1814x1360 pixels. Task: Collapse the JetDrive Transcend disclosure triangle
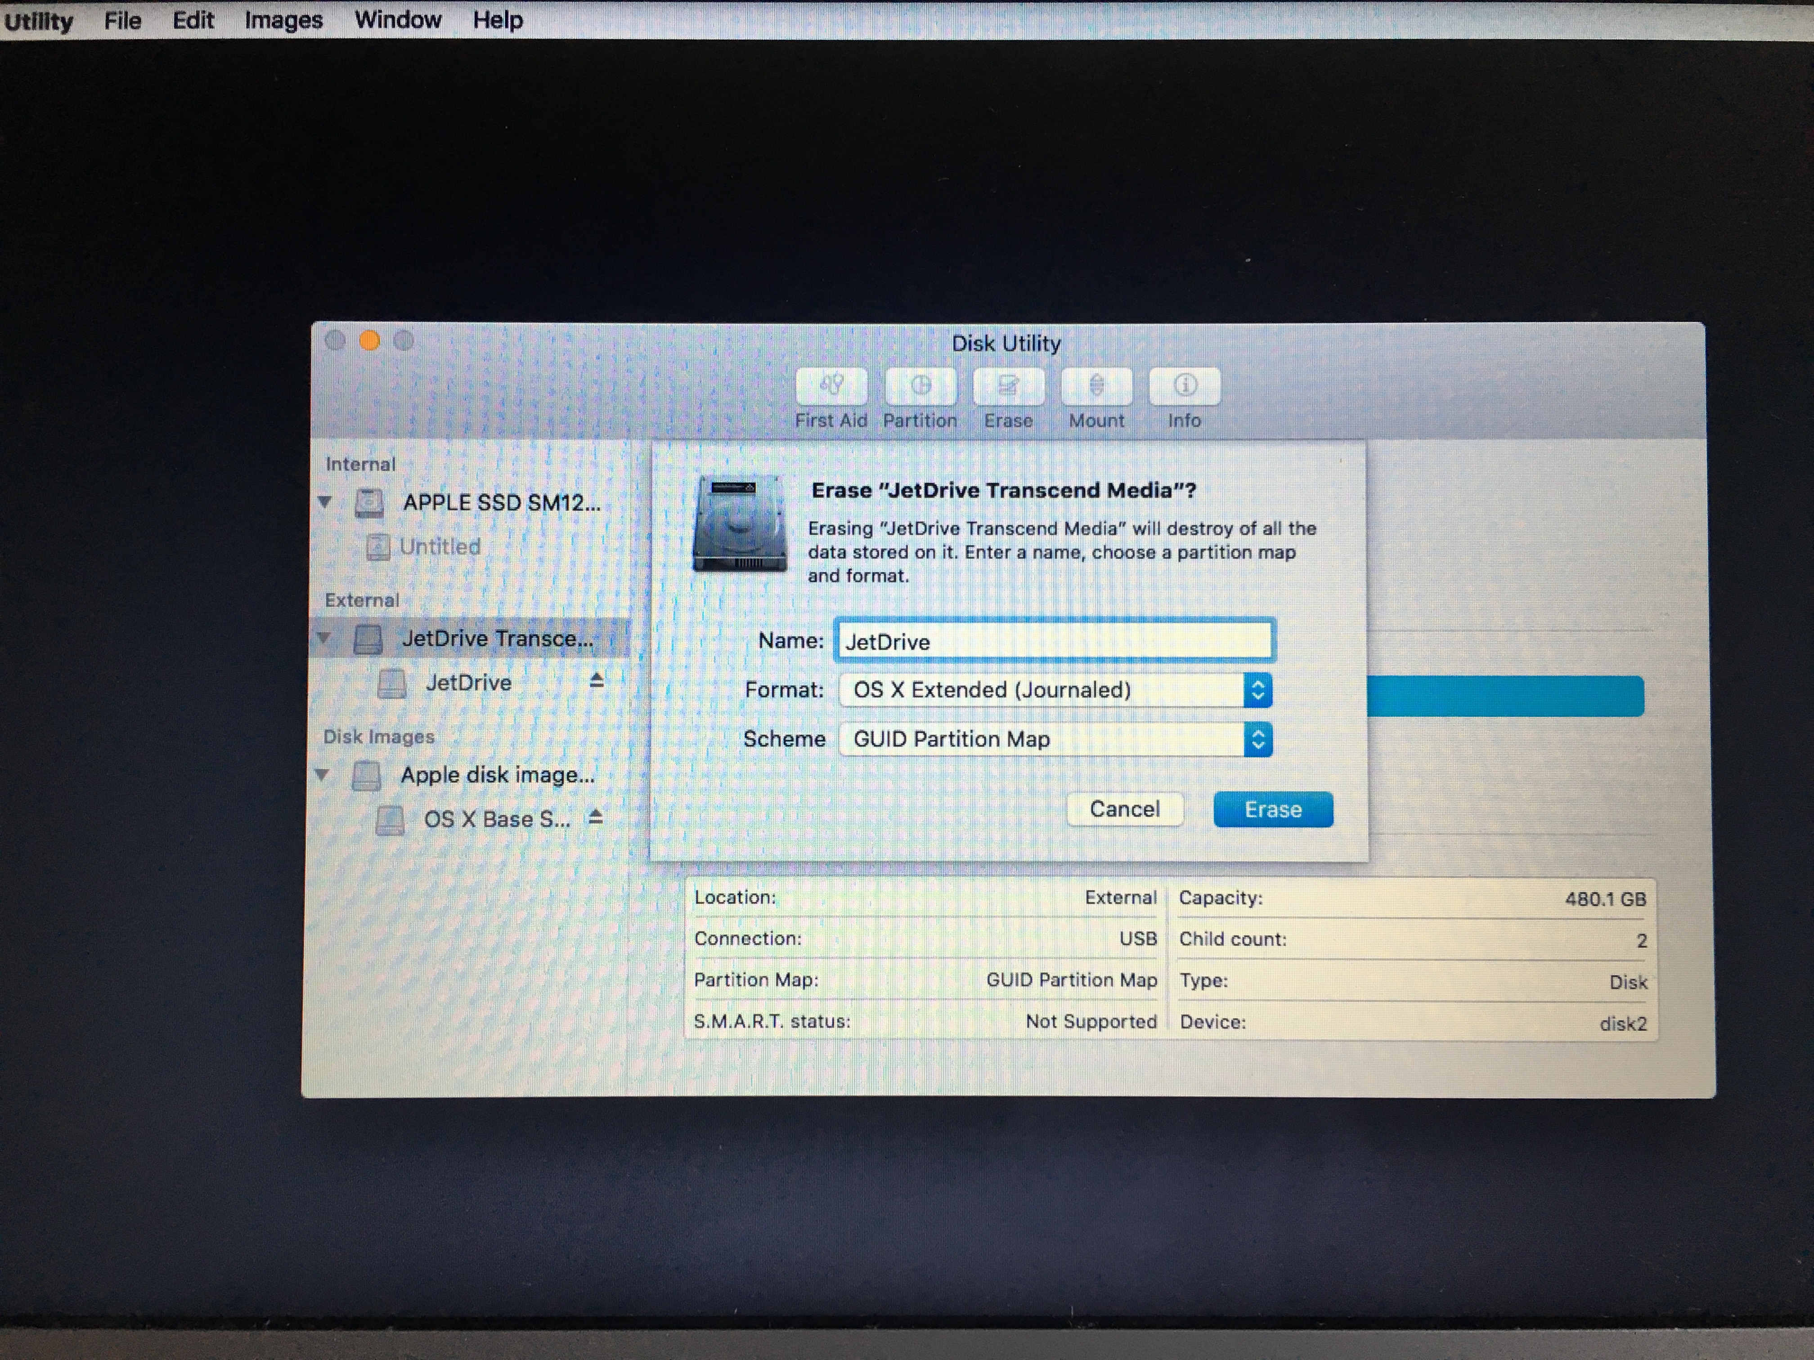click(x=324, y=638)
